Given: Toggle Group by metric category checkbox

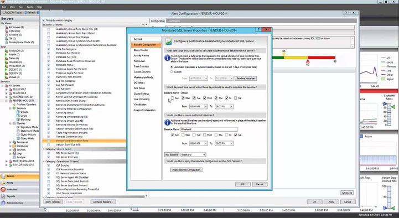Looking at the screenshot, I should [x=44, y=20].
